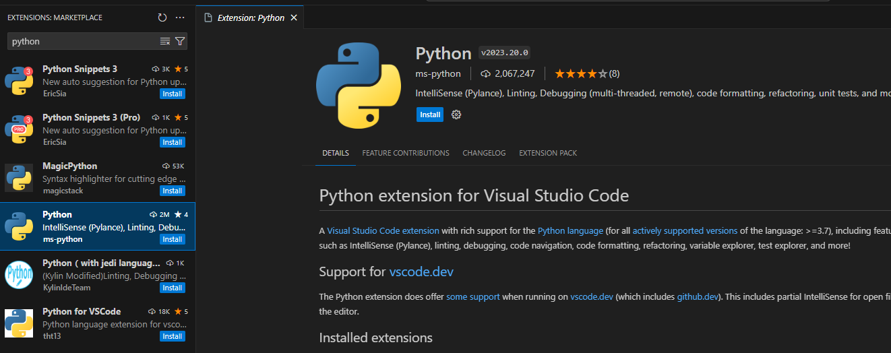
Task: Select the KylinIdeTeam Python extension icon
Action: pyautogui.click(x=19, y=275)
